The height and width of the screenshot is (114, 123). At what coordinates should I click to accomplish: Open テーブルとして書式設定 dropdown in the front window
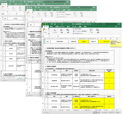tap(80, 31)
